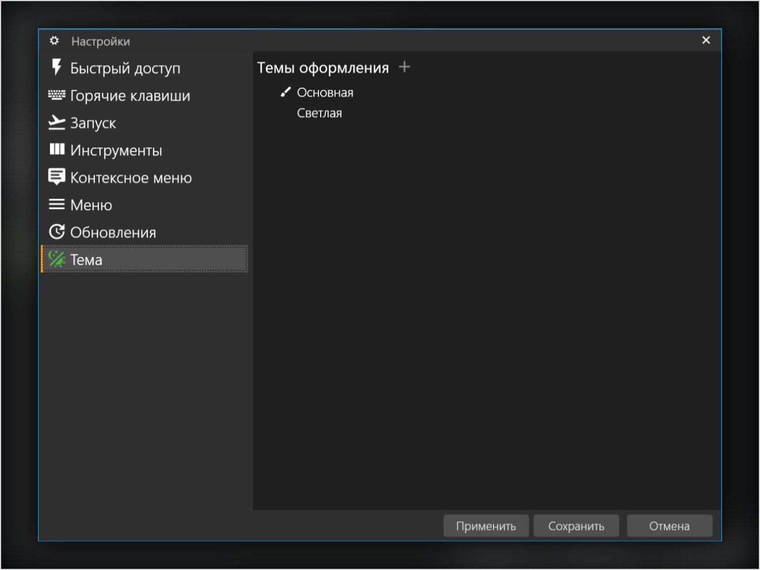This screenshot has height=570, width=760.
Task: Click the brush icon beside Основная
Action: [x=285, y=92]
